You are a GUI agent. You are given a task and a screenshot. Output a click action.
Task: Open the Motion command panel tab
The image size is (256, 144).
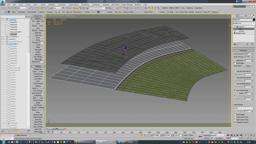[245, 16]
